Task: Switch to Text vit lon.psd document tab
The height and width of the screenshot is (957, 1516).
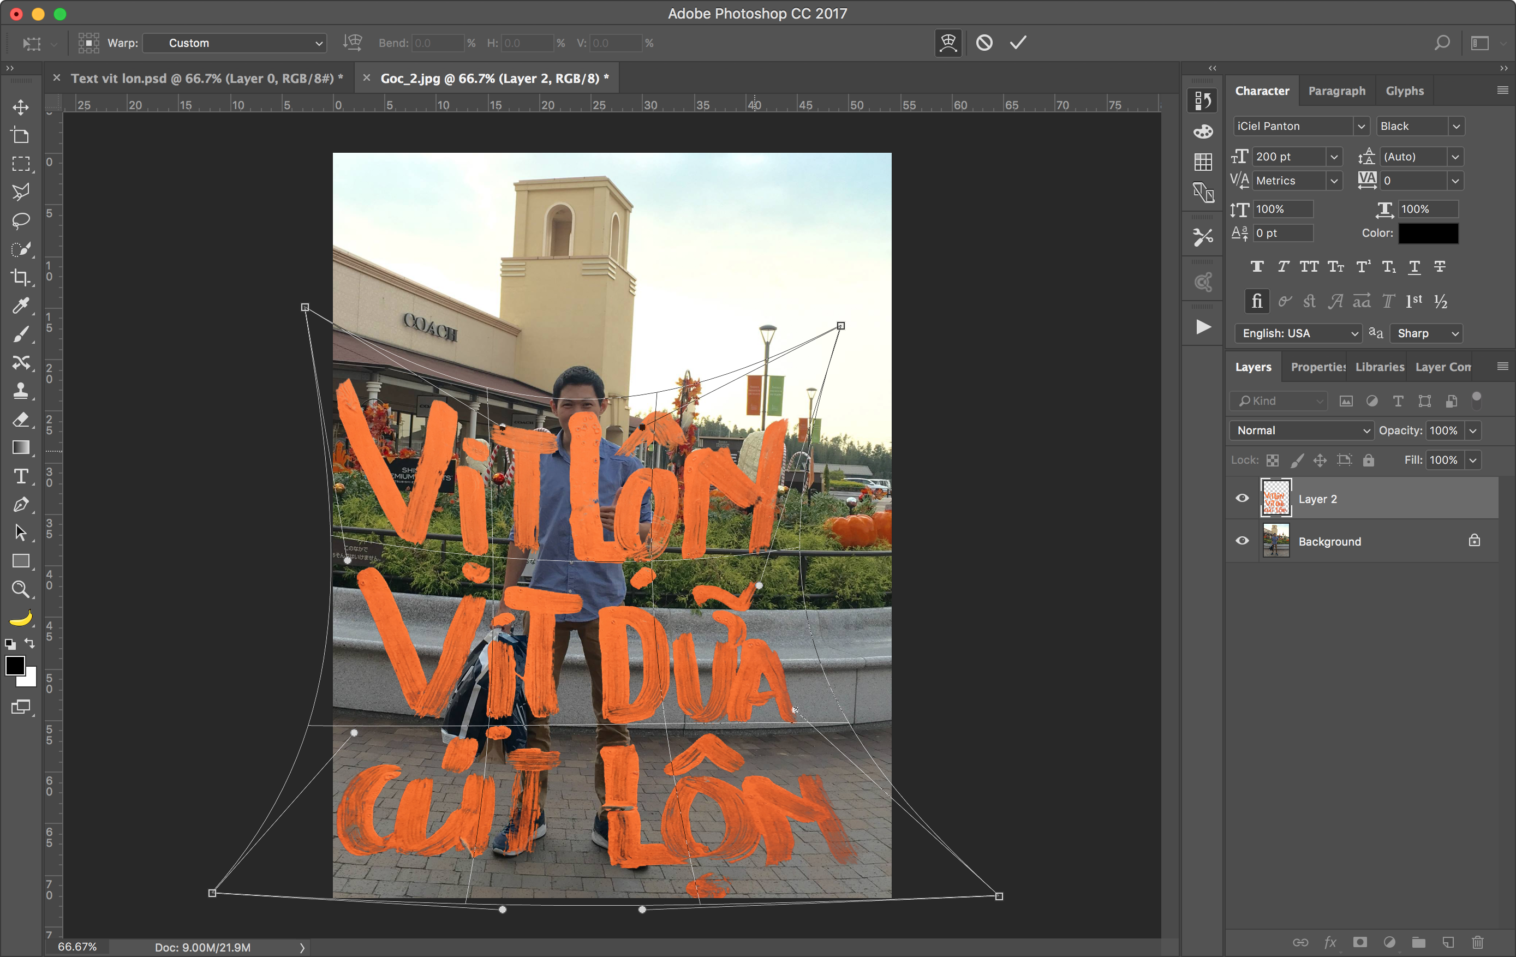Action: pos(207,78)
